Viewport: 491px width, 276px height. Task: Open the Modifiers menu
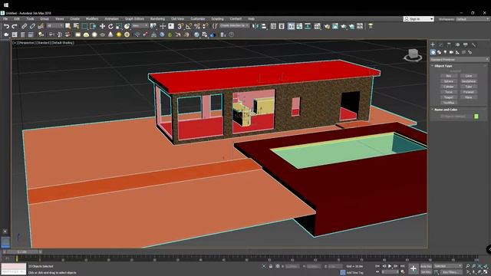click(92, 19)
